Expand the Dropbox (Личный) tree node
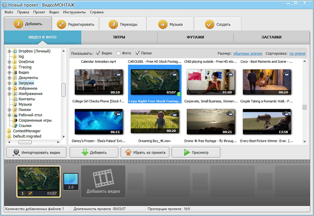Screen dimensions: 314x216 pos(9,51)
